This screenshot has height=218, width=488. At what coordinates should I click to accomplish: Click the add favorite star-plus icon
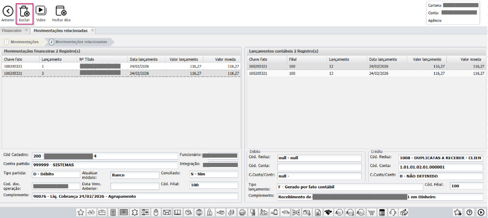pyautogui.click(x=457, y=212)
